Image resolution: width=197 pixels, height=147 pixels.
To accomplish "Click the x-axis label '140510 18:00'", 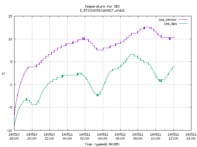I will tap(14, 137).
